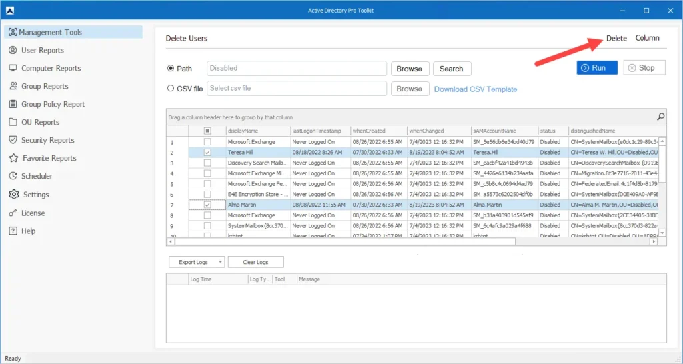The image size is (683, 364).
Task: Check the row 1 Microsoft Exchange checkbox
Action: pos(207,142)
